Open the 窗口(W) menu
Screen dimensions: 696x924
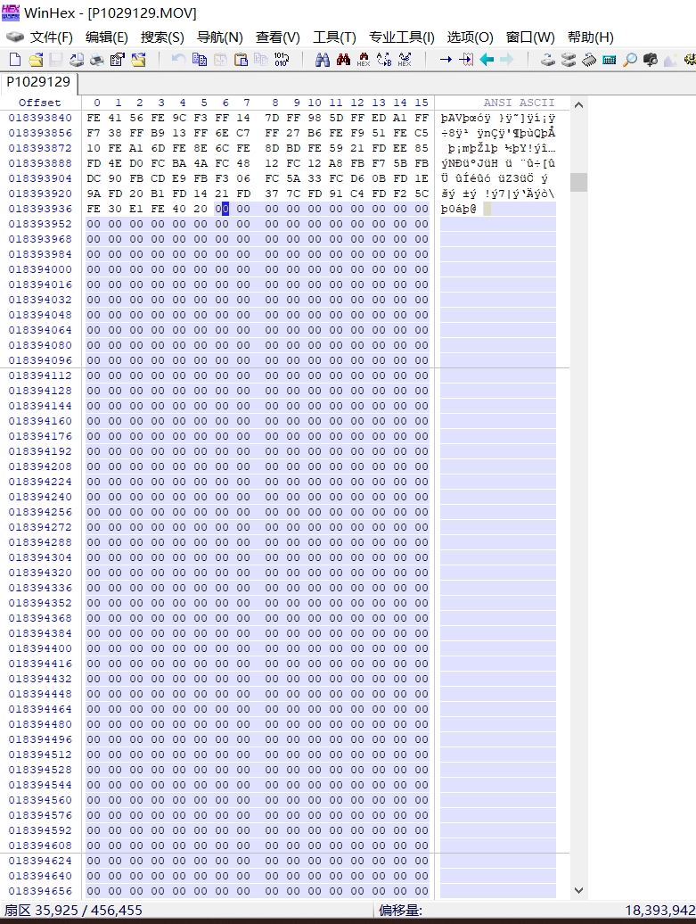530,37
